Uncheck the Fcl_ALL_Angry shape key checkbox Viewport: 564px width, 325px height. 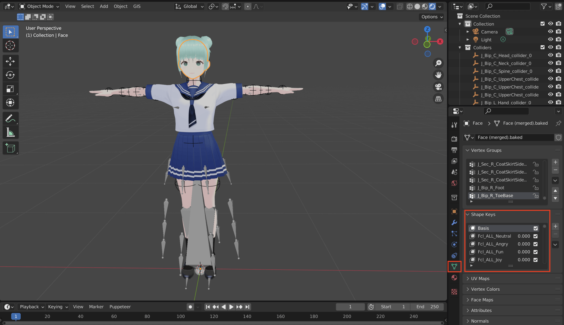pos(535,244)
